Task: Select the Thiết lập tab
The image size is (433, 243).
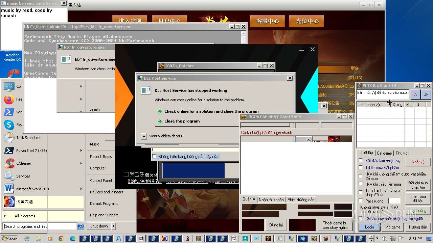Action: 366,153
